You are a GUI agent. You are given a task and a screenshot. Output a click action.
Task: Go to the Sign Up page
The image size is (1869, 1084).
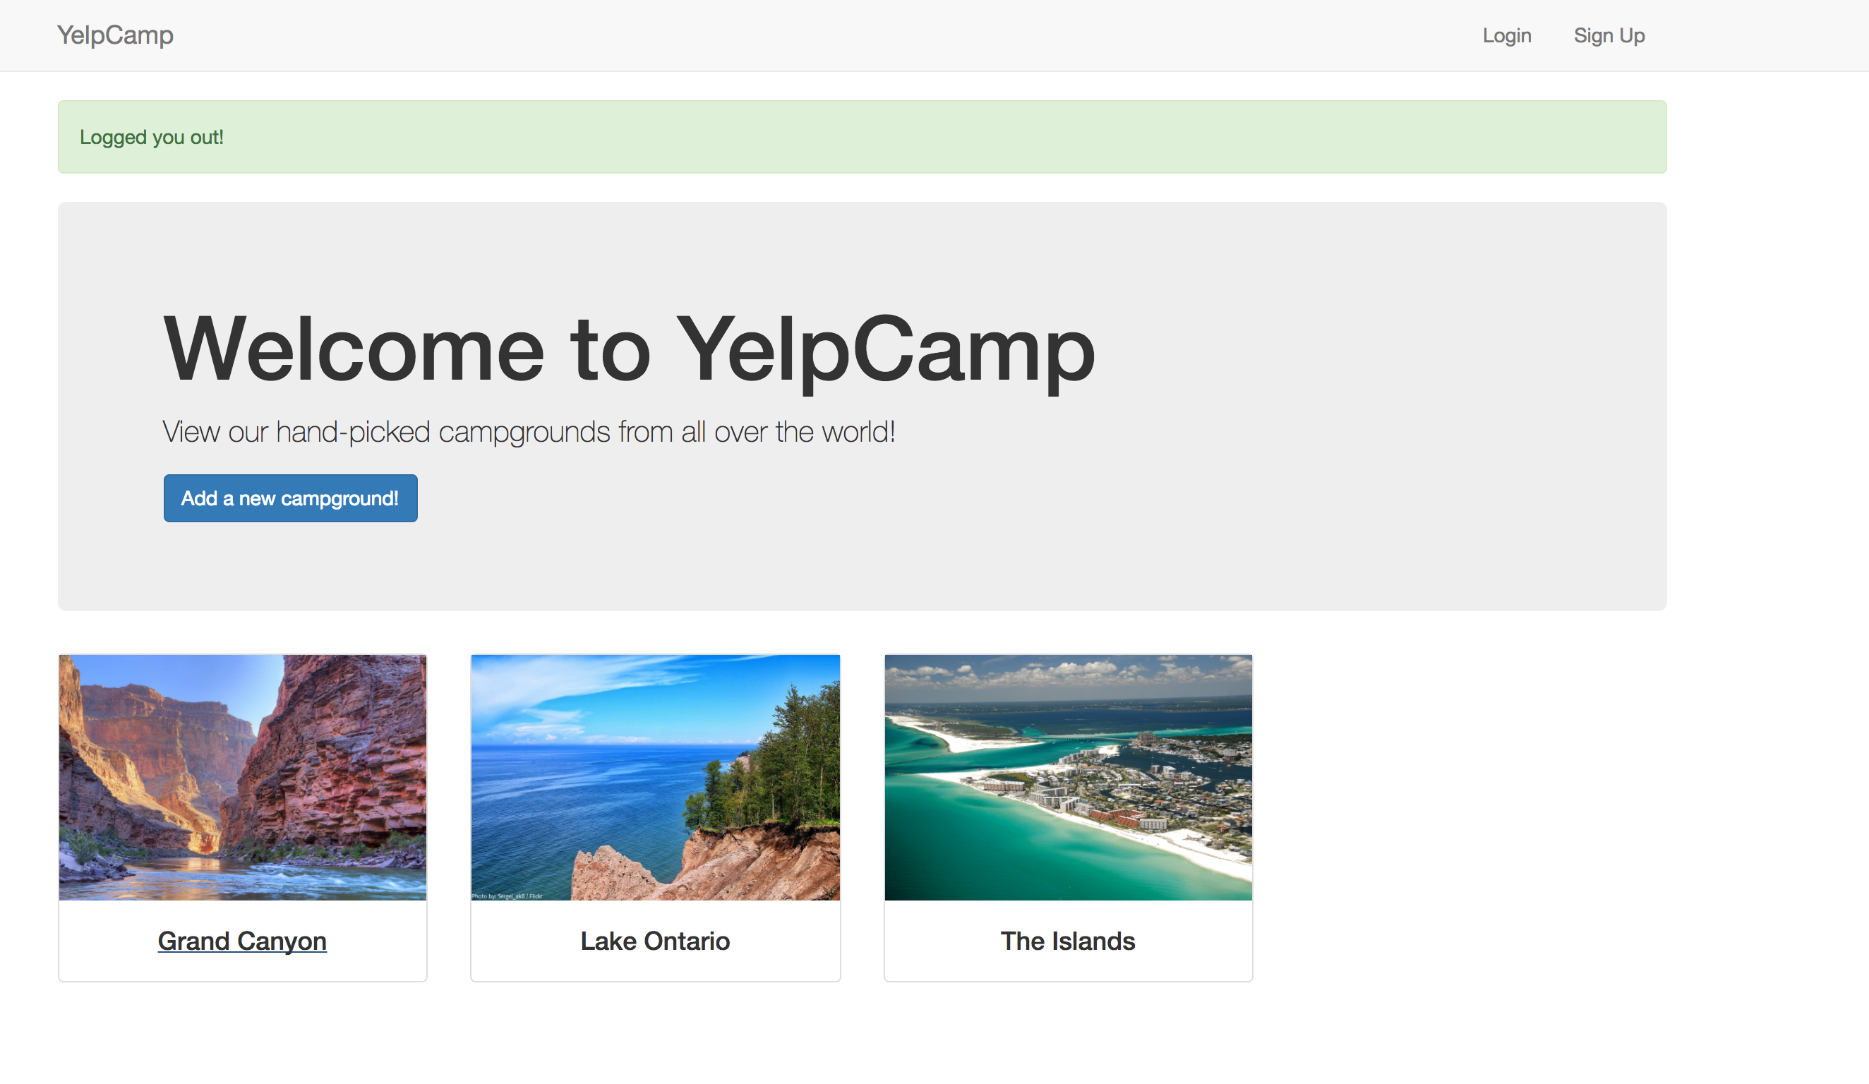click(x=1609, y=35)
